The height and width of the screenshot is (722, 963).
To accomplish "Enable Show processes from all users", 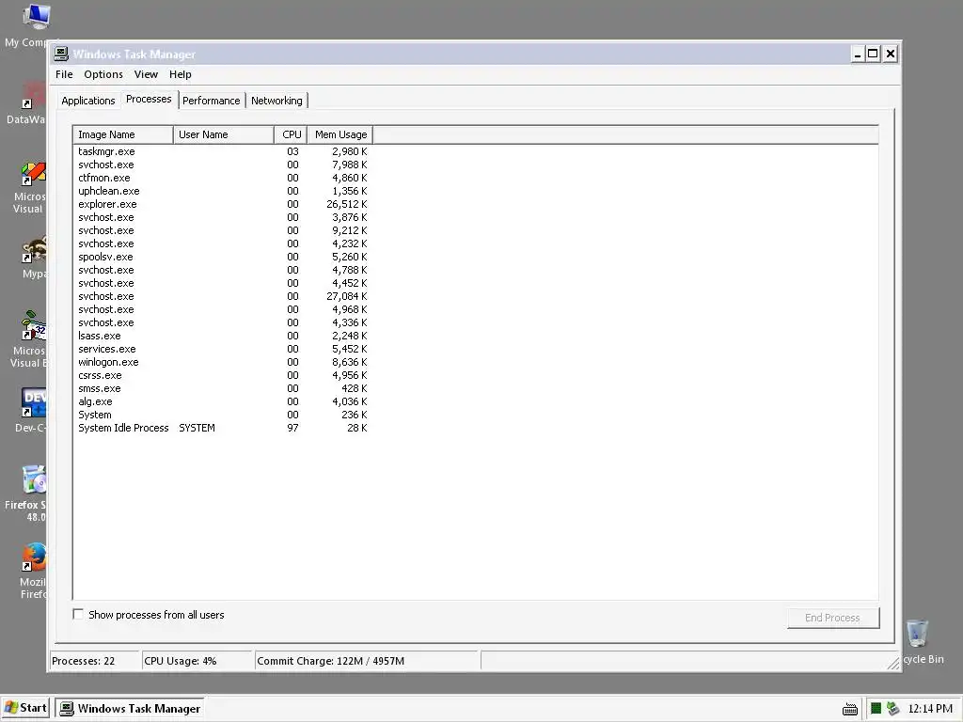I will [x=78, y=614].
